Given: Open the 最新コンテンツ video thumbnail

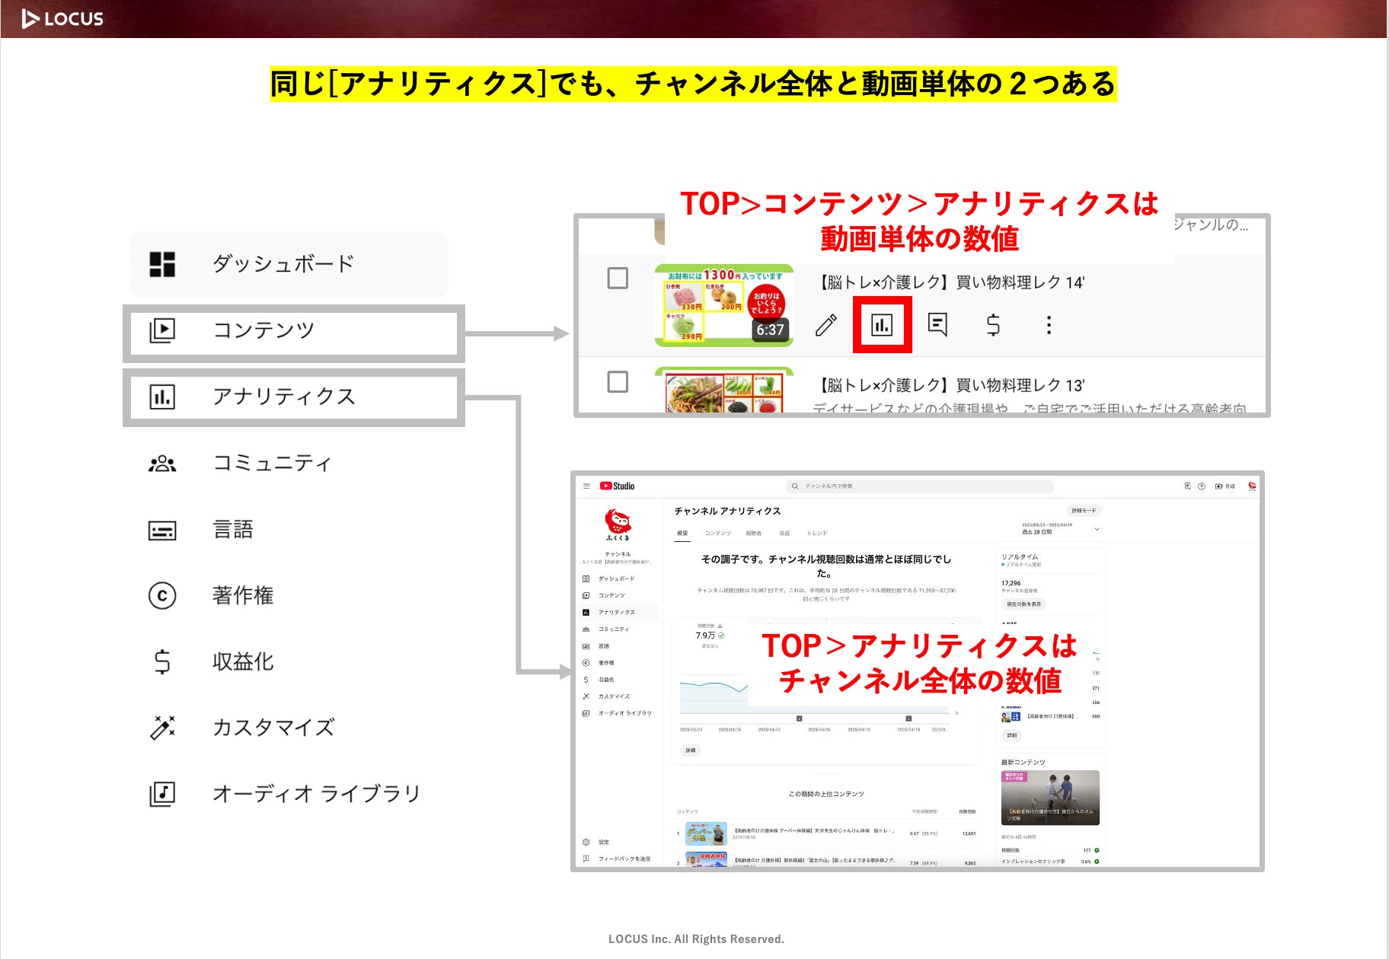Looking at the screenshot, I should coord(1050,798).
